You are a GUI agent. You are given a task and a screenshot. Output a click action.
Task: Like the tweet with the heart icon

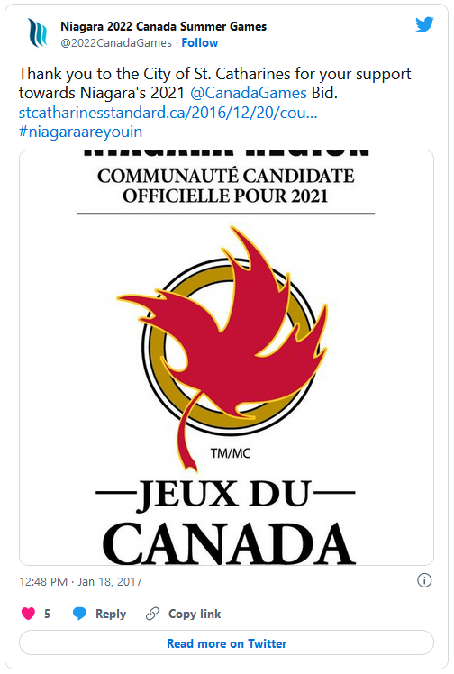tap(28, 614)
